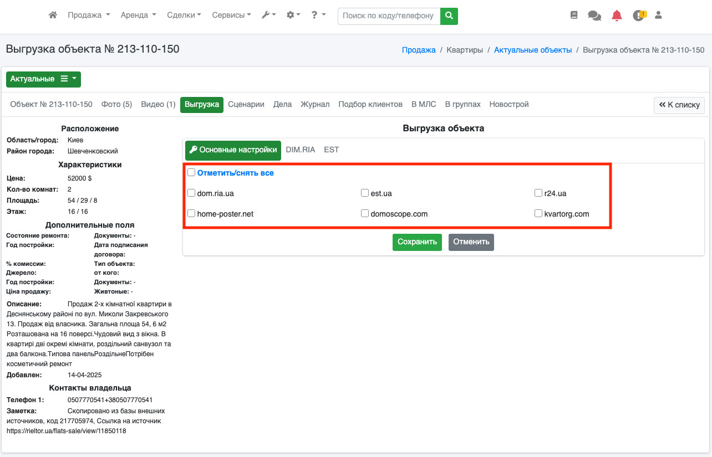The width and height of the screenshot is (712, 457).
Task: Open the user profile icon
Action: [659, 16]
